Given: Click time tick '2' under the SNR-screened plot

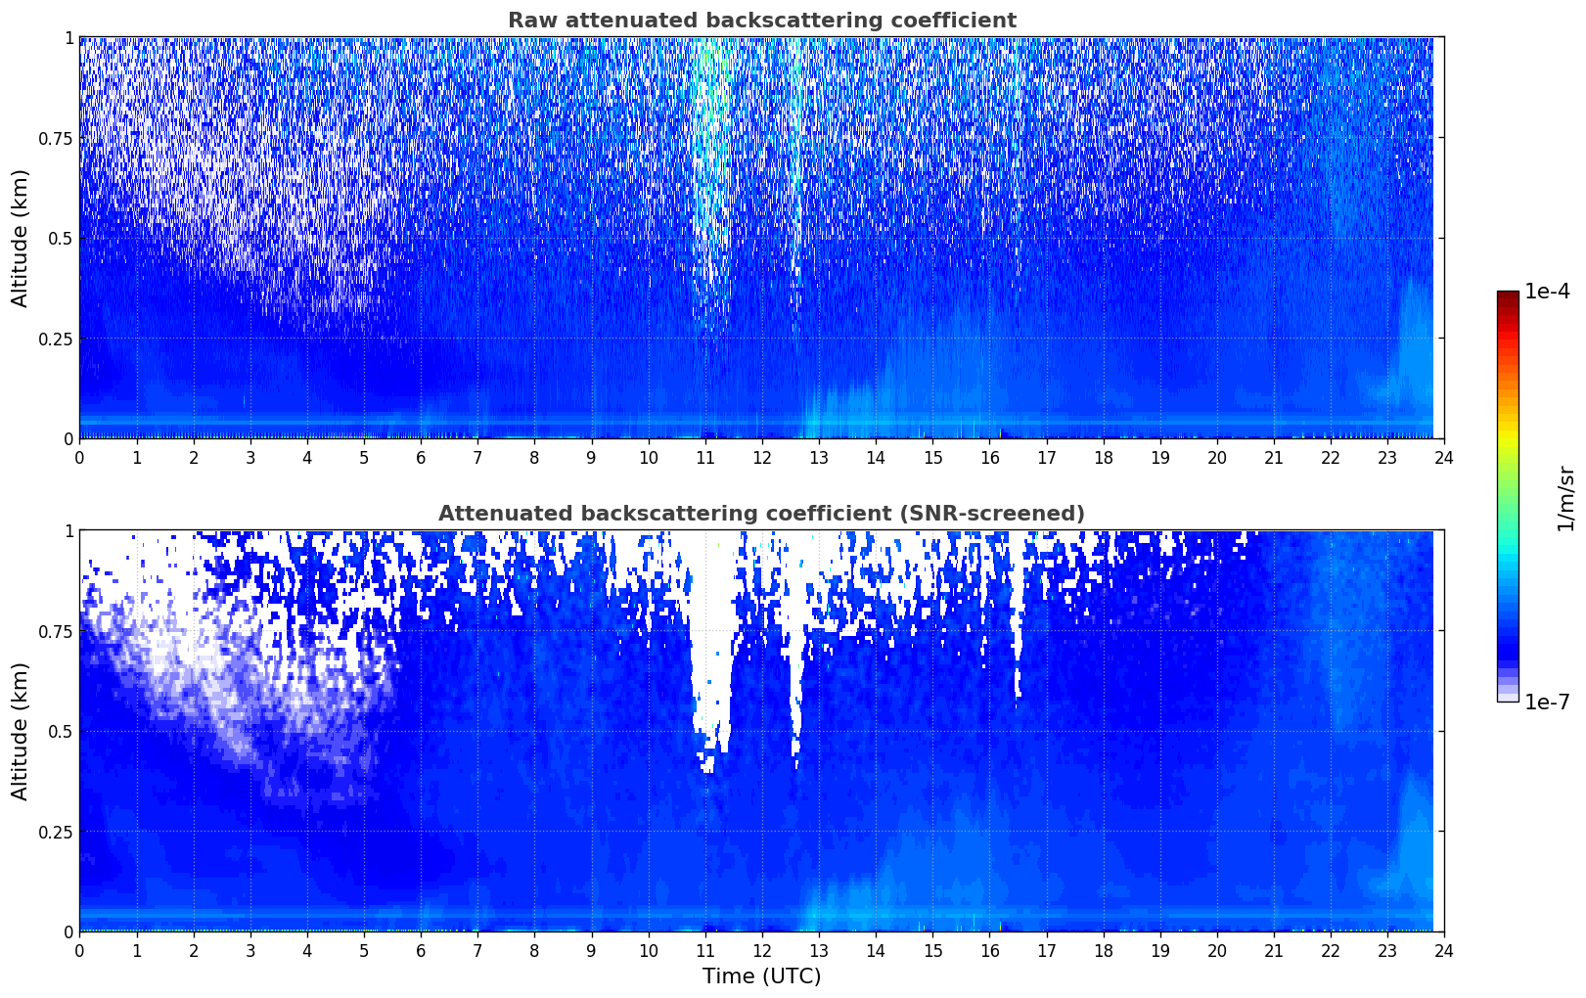Looking at the screenshot, I should pyautogui.click(x=193, y=950).
